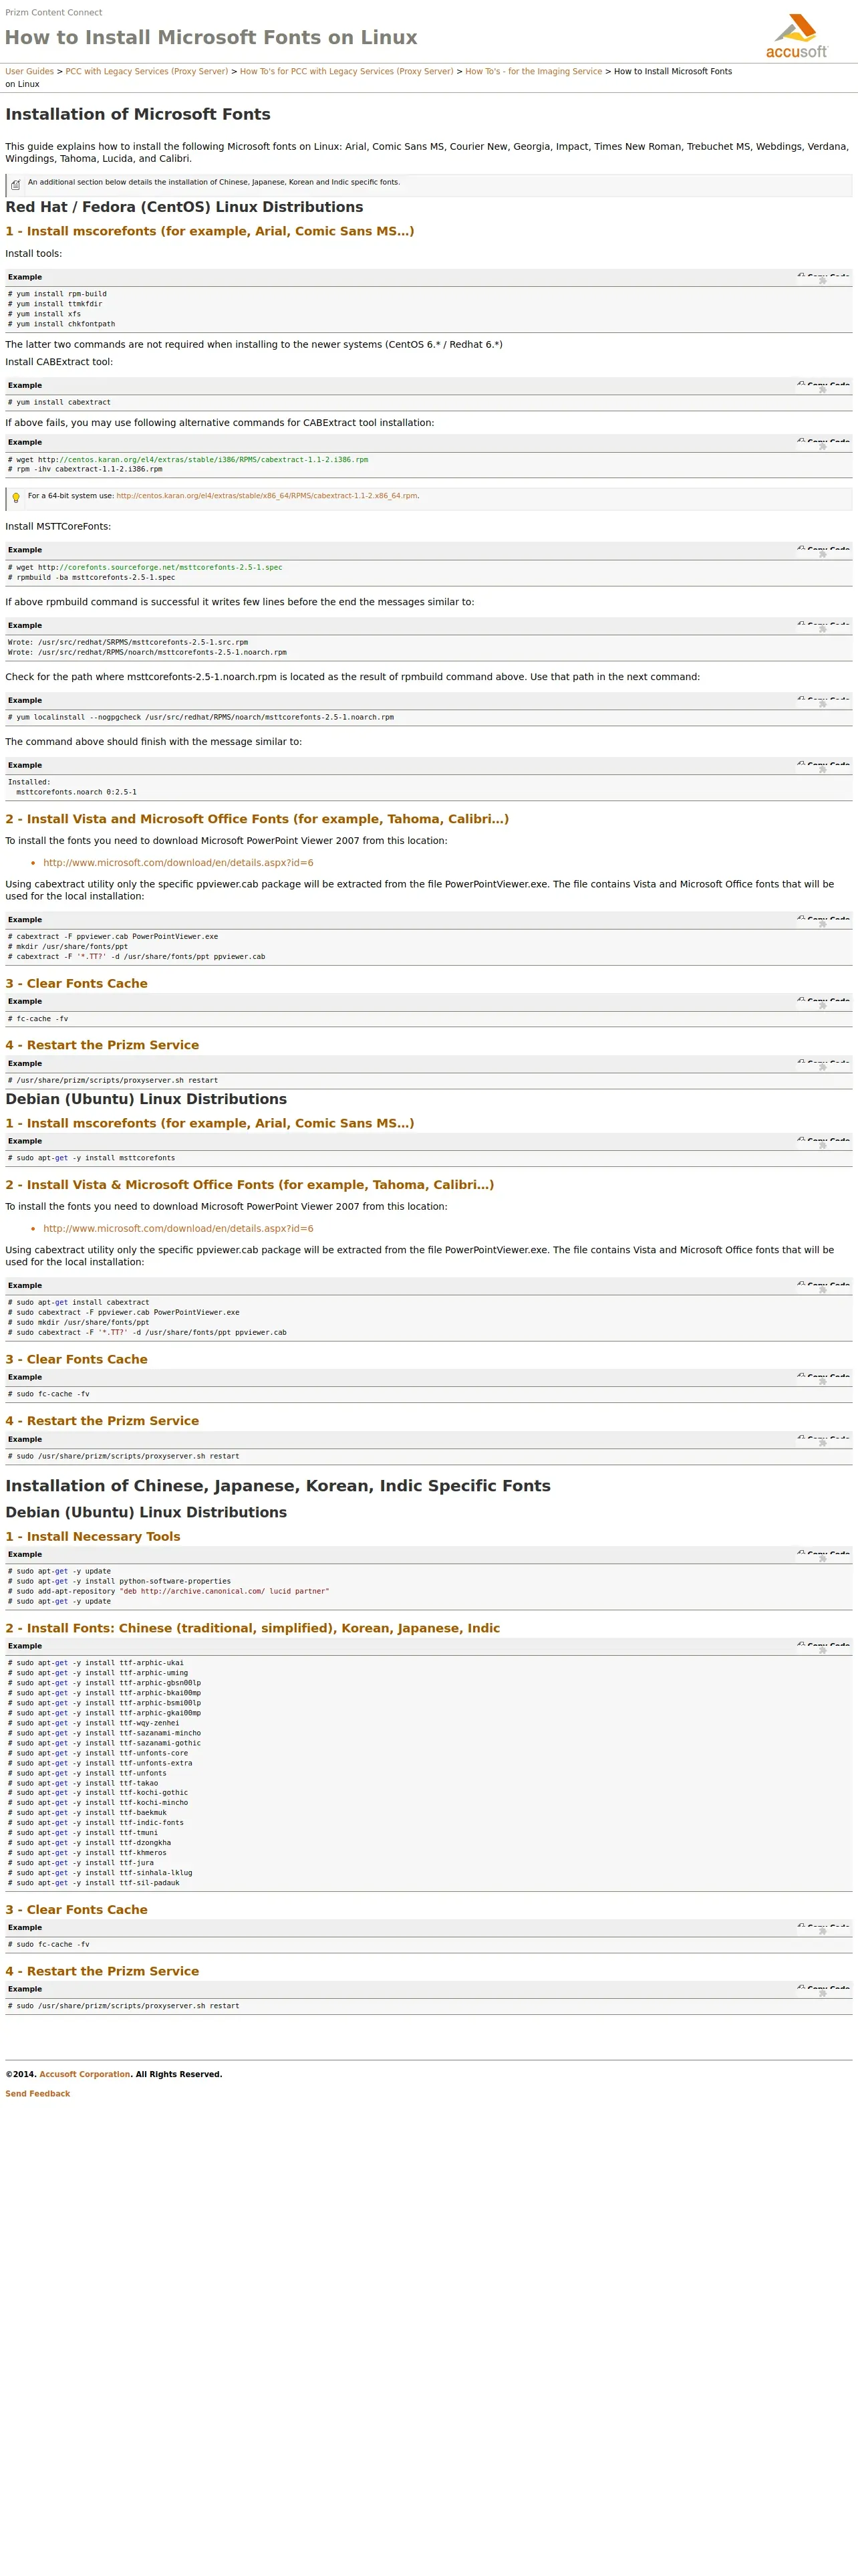The image size is (858, 2576).
Task: Open Microsoft download link in Red Hat section
Action: click(178, 862)
